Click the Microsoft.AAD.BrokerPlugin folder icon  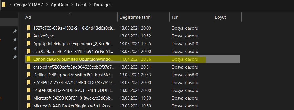pos(29,106)
